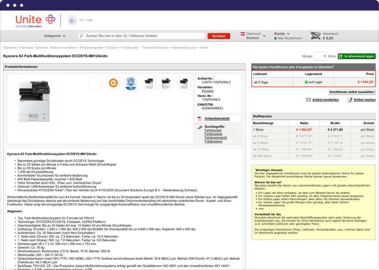Navigate to Netzwerkdrucker breadcrumb item
379x270 pixels.
[x=184, y=47]
